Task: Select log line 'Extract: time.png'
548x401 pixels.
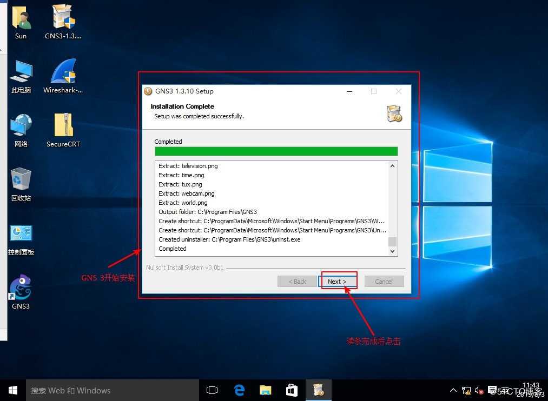Action: click(x=181, y=175)
